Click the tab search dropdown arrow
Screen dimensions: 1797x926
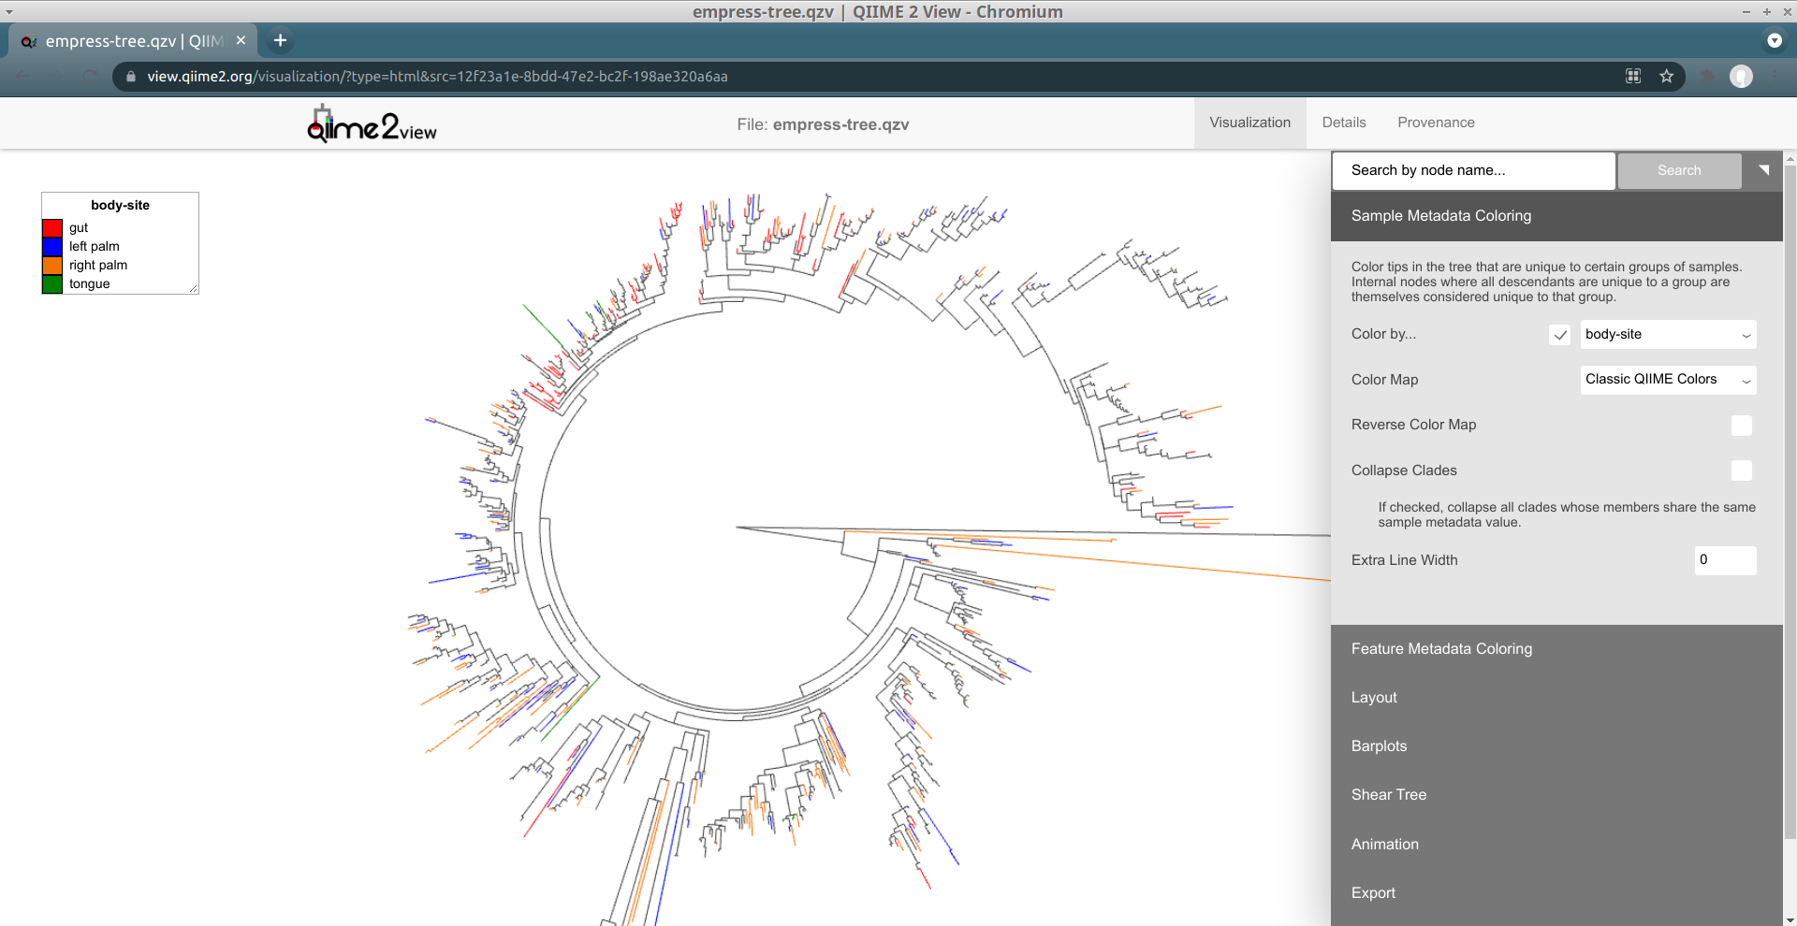[x=1774, y=40]
